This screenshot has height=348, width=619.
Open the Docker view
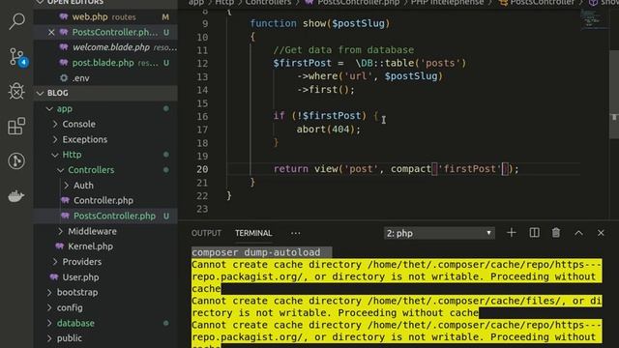16,195
